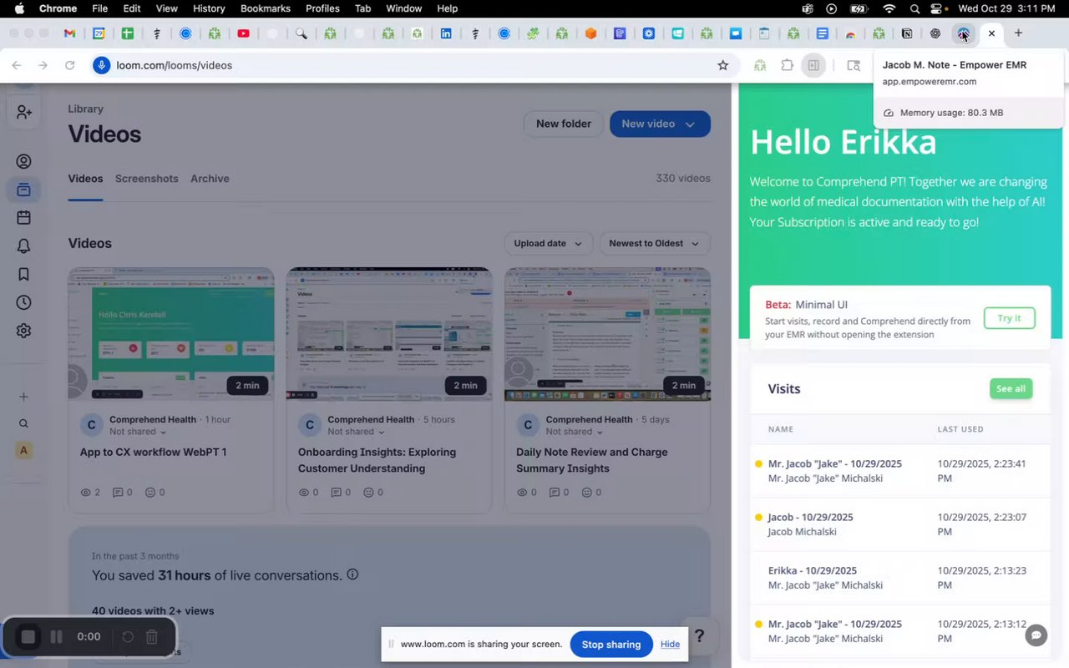This screenshot has width=1069, height=668.
Task: Click the help question mark button
Action: tap(699, 636)
